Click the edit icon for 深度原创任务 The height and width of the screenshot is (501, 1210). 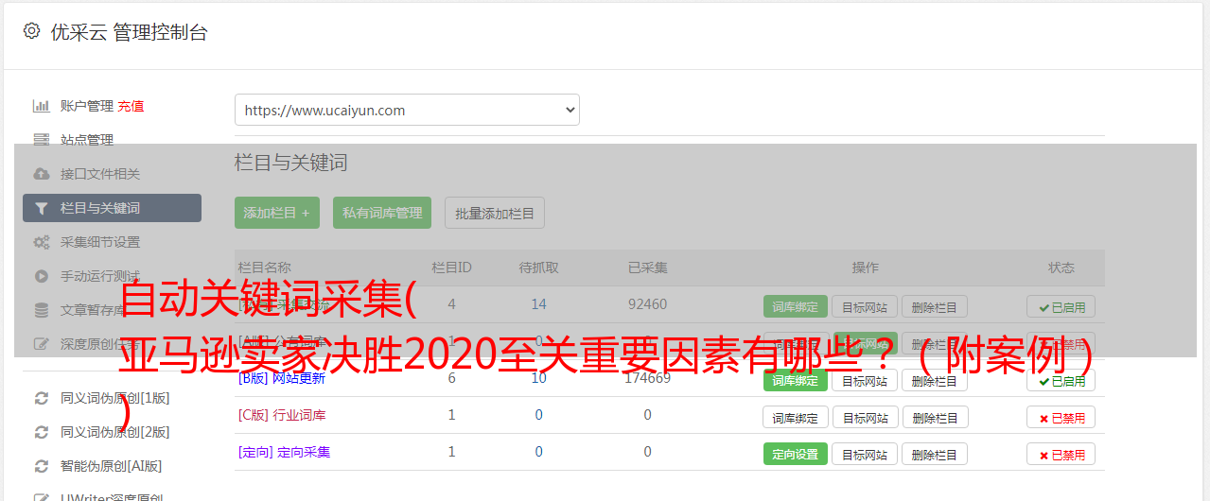pos(41,344)
